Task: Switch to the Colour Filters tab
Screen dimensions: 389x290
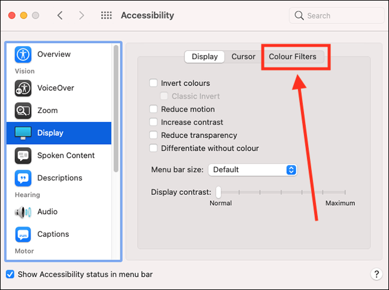Action: [293, 57]
